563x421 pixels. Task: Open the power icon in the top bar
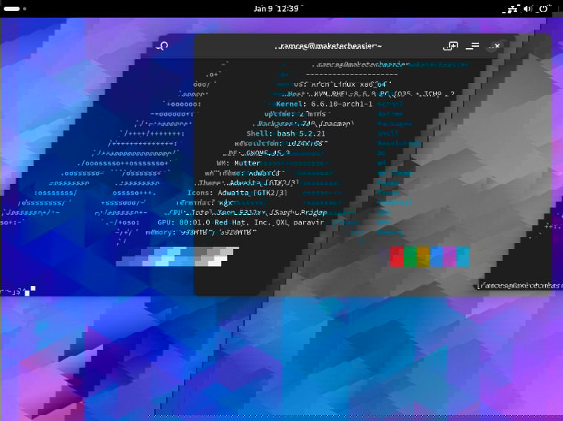pos(544,9)
